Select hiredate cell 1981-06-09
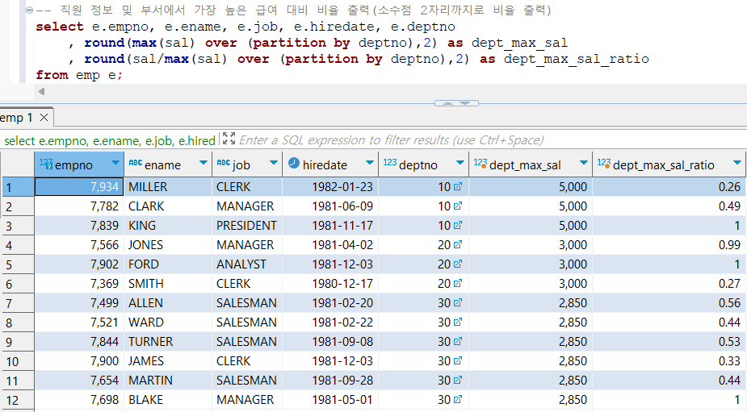 (330, 206)
